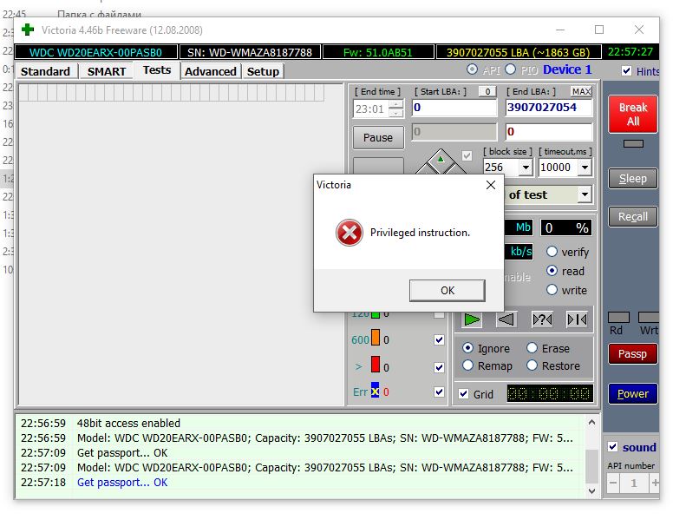
Task: Click the butterfly seek test button
Action: [x=577, y=319]
